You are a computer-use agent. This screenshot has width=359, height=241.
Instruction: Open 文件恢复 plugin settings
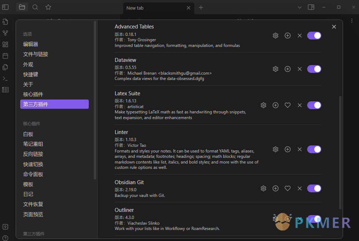coord(54,204)
